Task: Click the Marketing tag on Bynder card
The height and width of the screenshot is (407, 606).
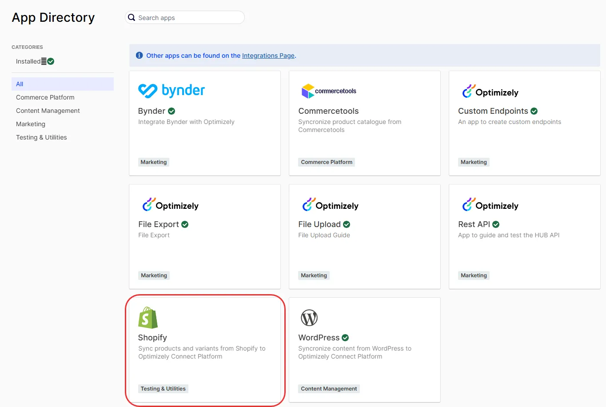Action: 154,162
